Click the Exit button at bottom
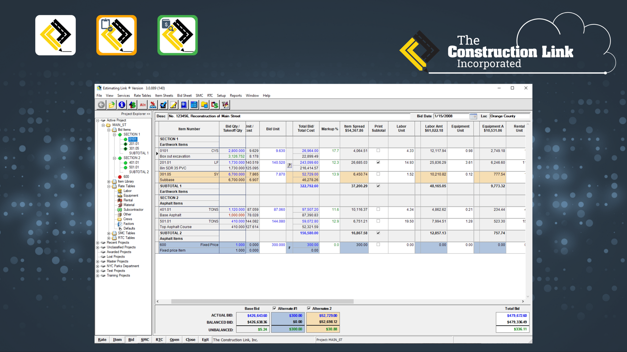 coord(205,339)
